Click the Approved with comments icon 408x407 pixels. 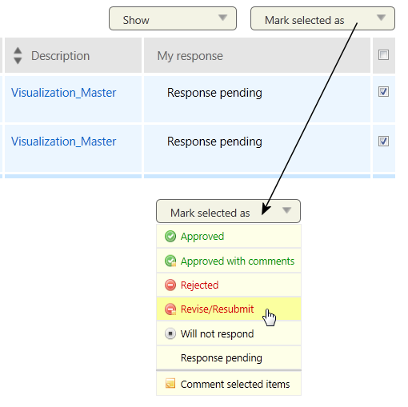170,261
